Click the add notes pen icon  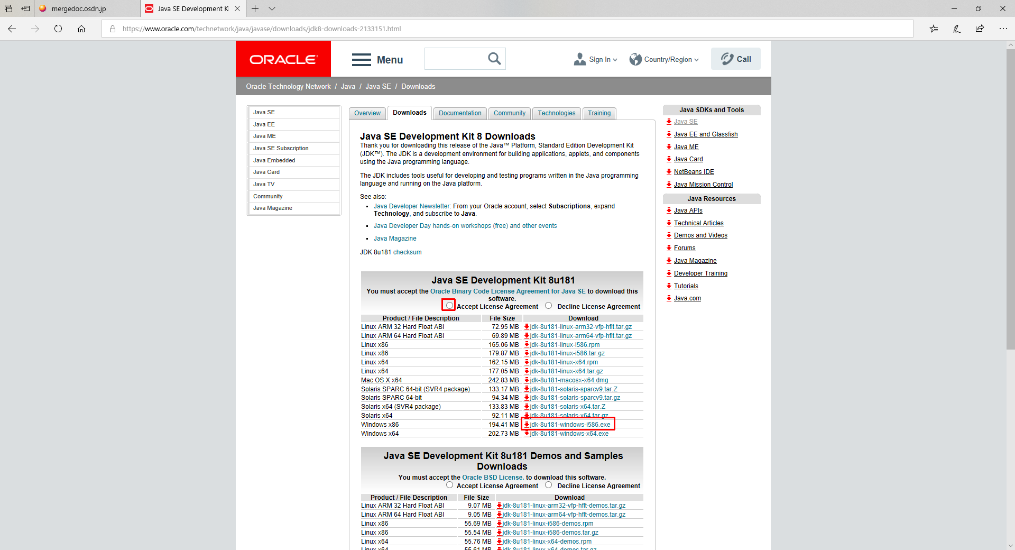pyautogui.click(x=957, y=29)
